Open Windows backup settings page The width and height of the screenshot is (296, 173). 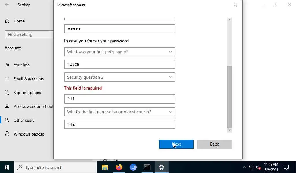tap(29, 134)
